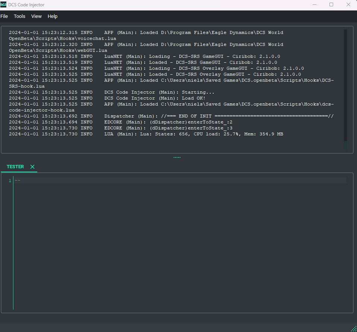Minimize the application window
The width and height of the screenshot is (357, 332).
point(314,4)
